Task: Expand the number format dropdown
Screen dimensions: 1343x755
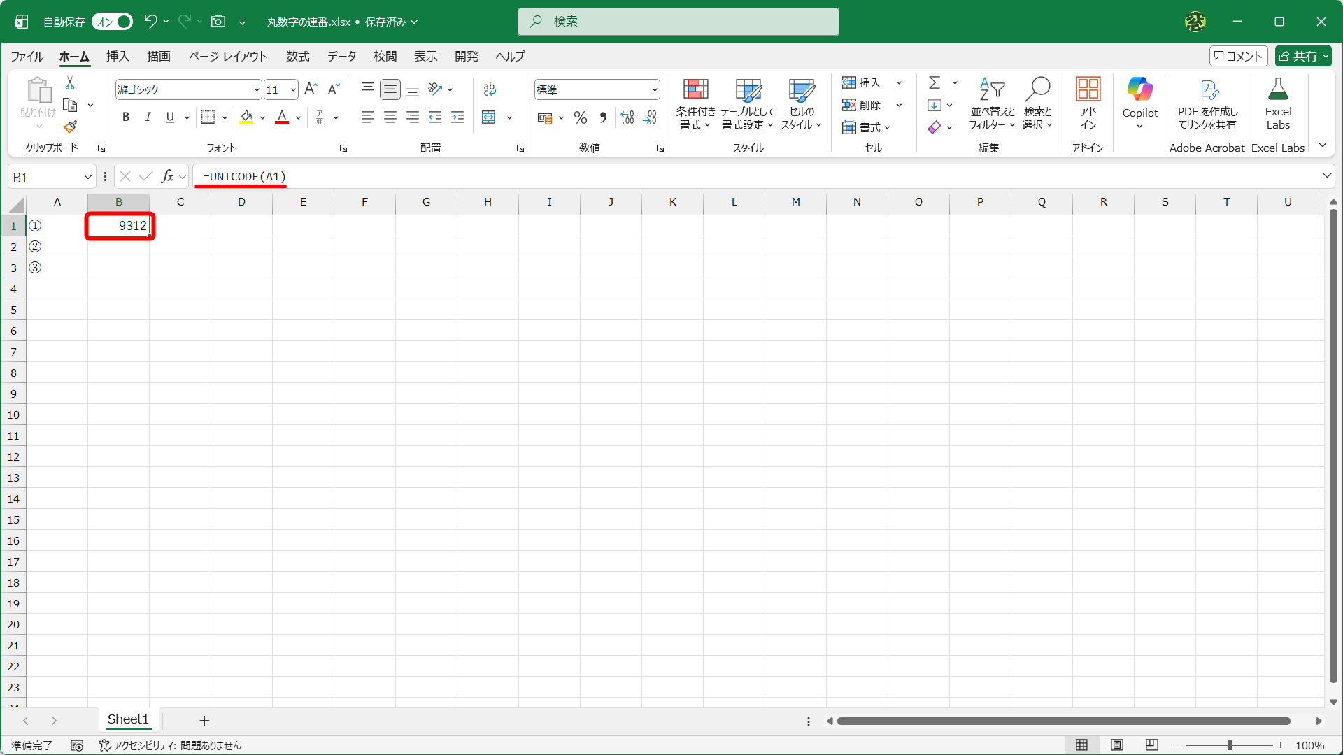Action: (x=655, y=89)
